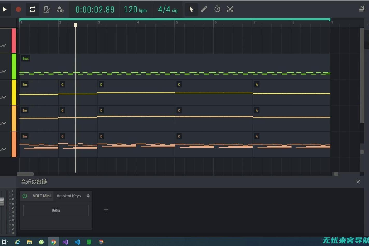
Task: Click the horizontal timeline scrollbar thumb
Action: tap(25, 174)
